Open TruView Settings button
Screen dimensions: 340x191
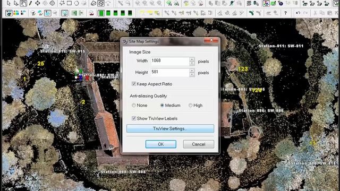point(170,128)
